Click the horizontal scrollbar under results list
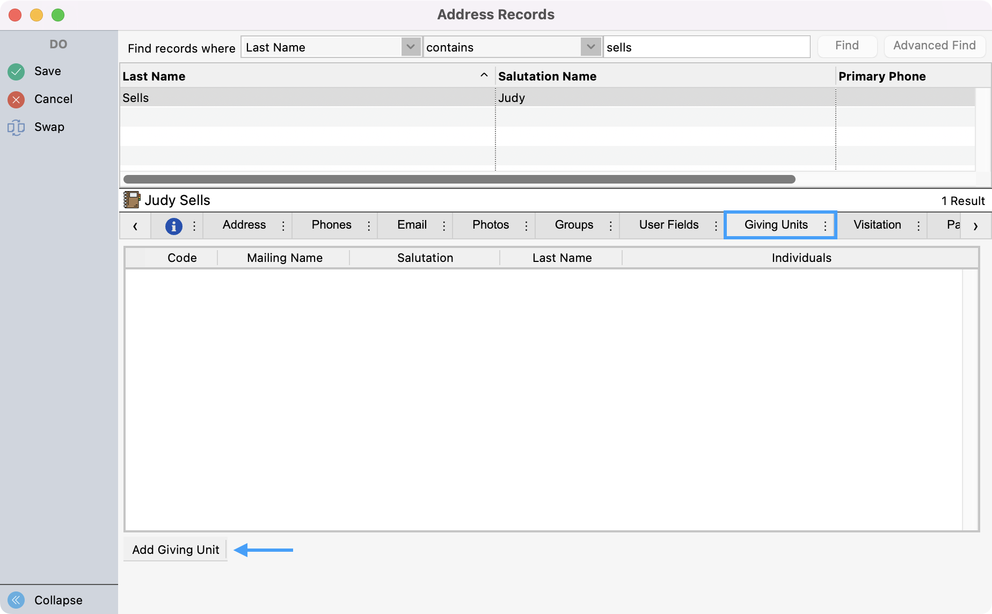This screenshot has height=614, width=992. pyautogui.click(x=459, y=179)
